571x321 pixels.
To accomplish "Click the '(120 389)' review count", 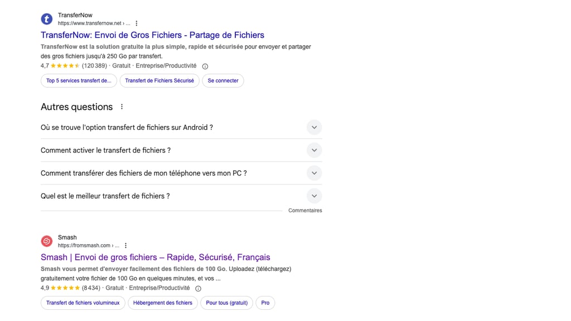I will coord(94,66).
